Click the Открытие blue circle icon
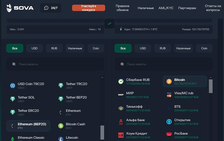The width and height of the screenshot is (224, 141). [169, 122]
